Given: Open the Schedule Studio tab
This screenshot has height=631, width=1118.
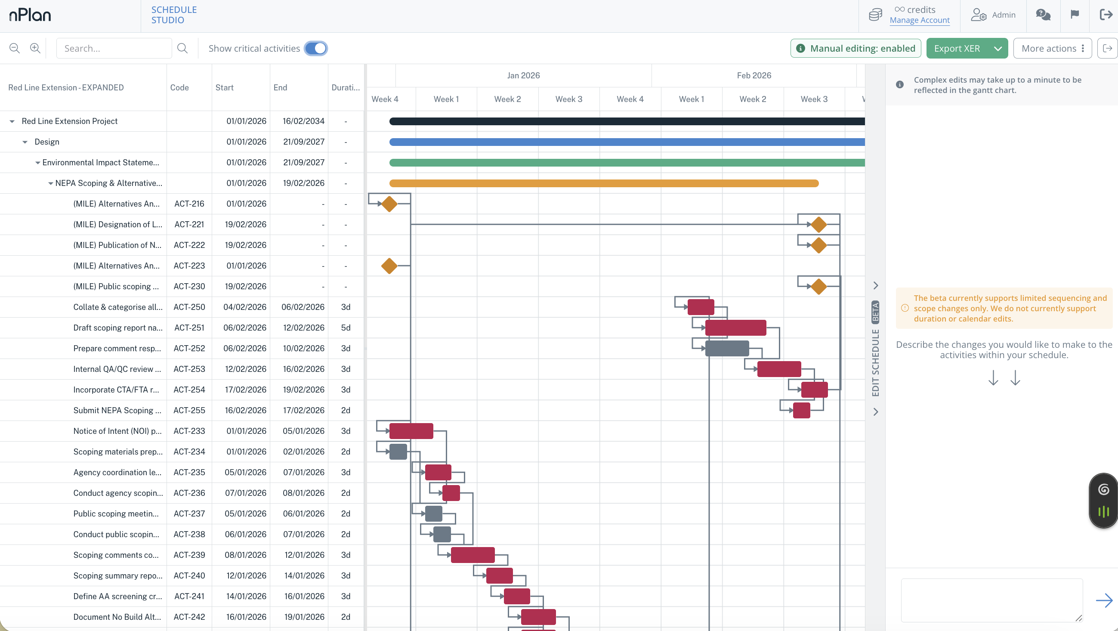Looking at the screenshot, I should tap(173, 15).
